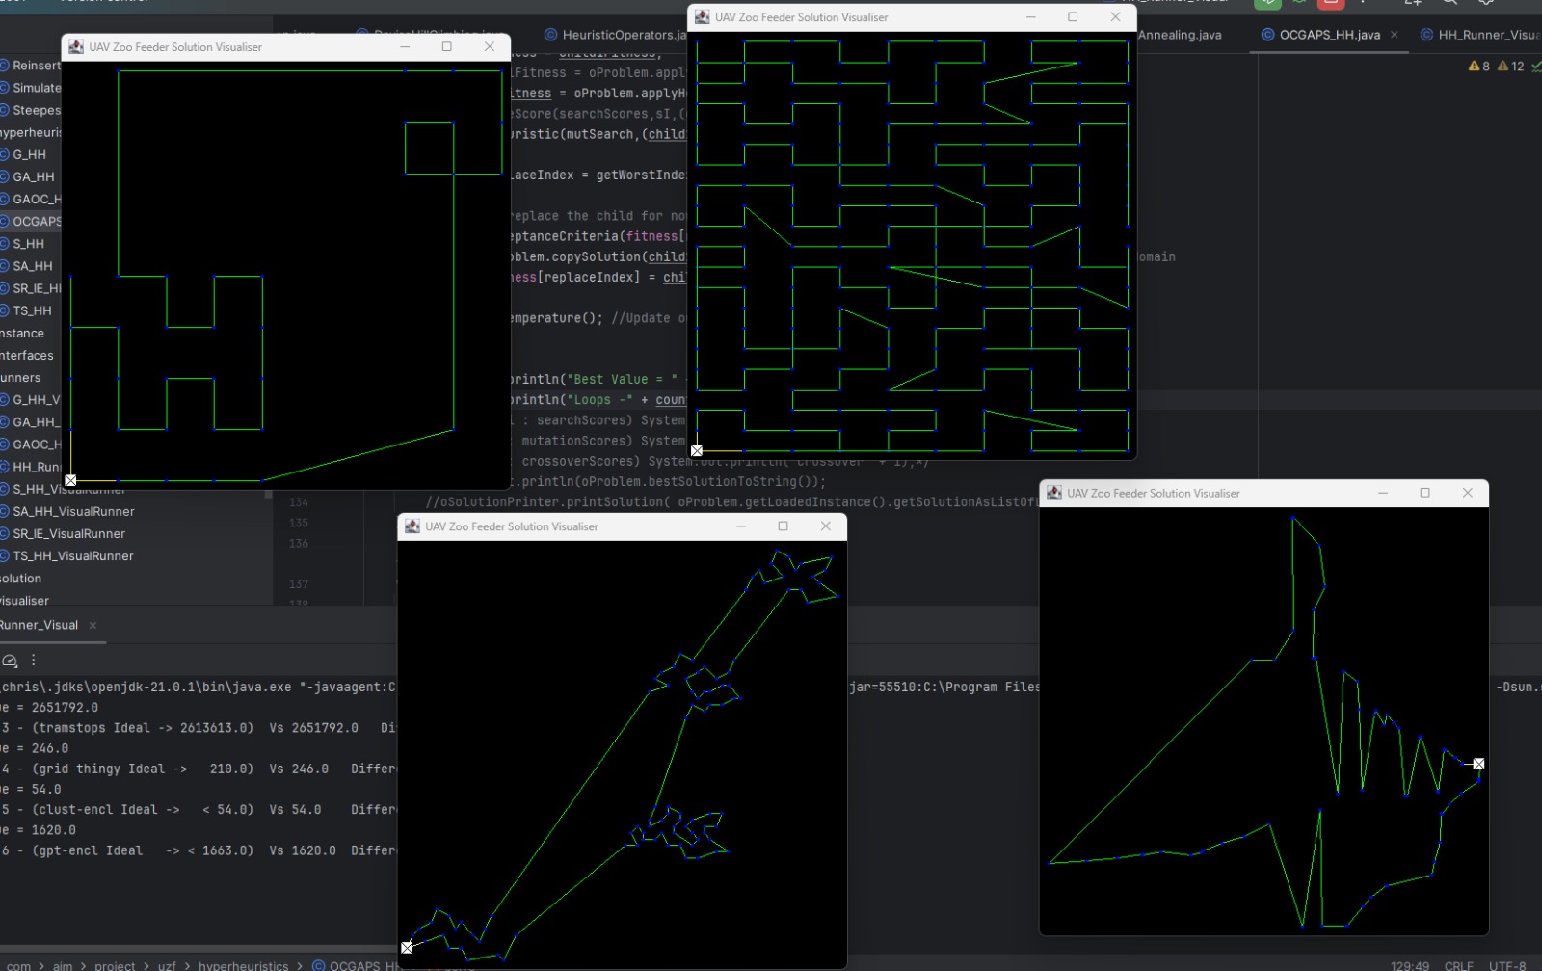Viewport: 1542px width, 971px height.
Task: Switch to the HH_Runner_Visual editor tab
Action: click(1484, 35)
